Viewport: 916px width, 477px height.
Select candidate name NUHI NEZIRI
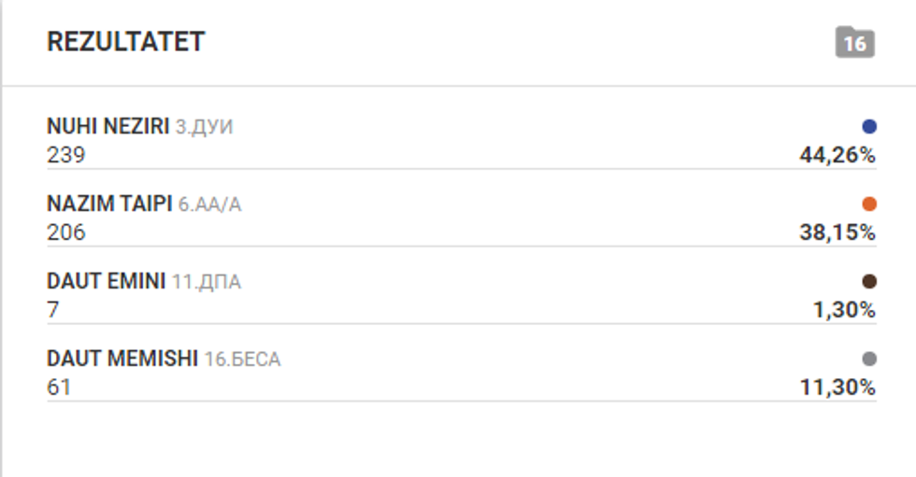point(107,126)
